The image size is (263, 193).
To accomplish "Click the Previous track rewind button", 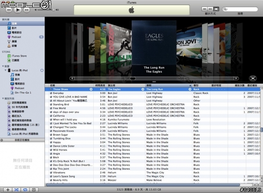I will (x=9, y=10).
